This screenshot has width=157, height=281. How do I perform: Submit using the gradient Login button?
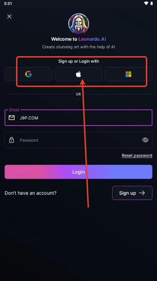[x=78, y=172]
